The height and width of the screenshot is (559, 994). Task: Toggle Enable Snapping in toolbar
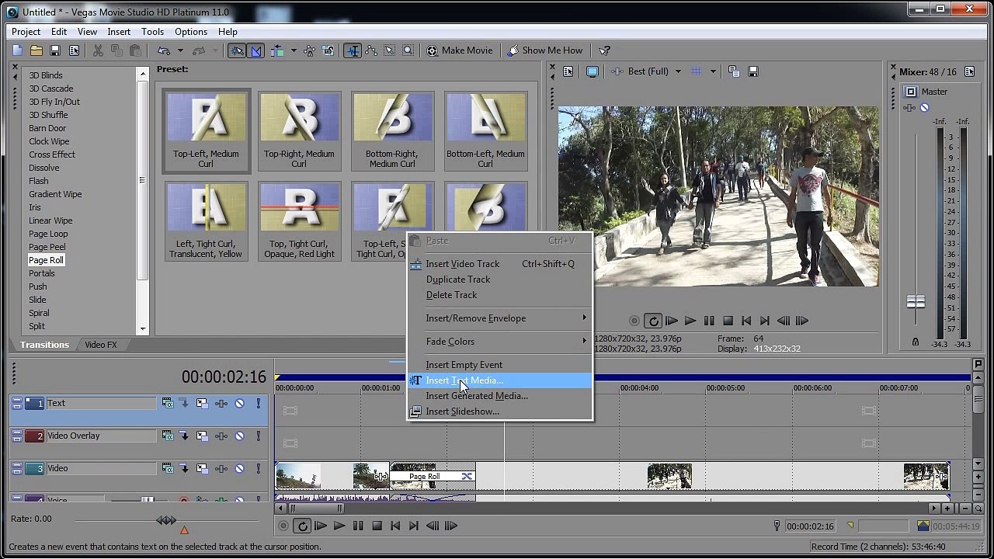click(x=237, y=50)
